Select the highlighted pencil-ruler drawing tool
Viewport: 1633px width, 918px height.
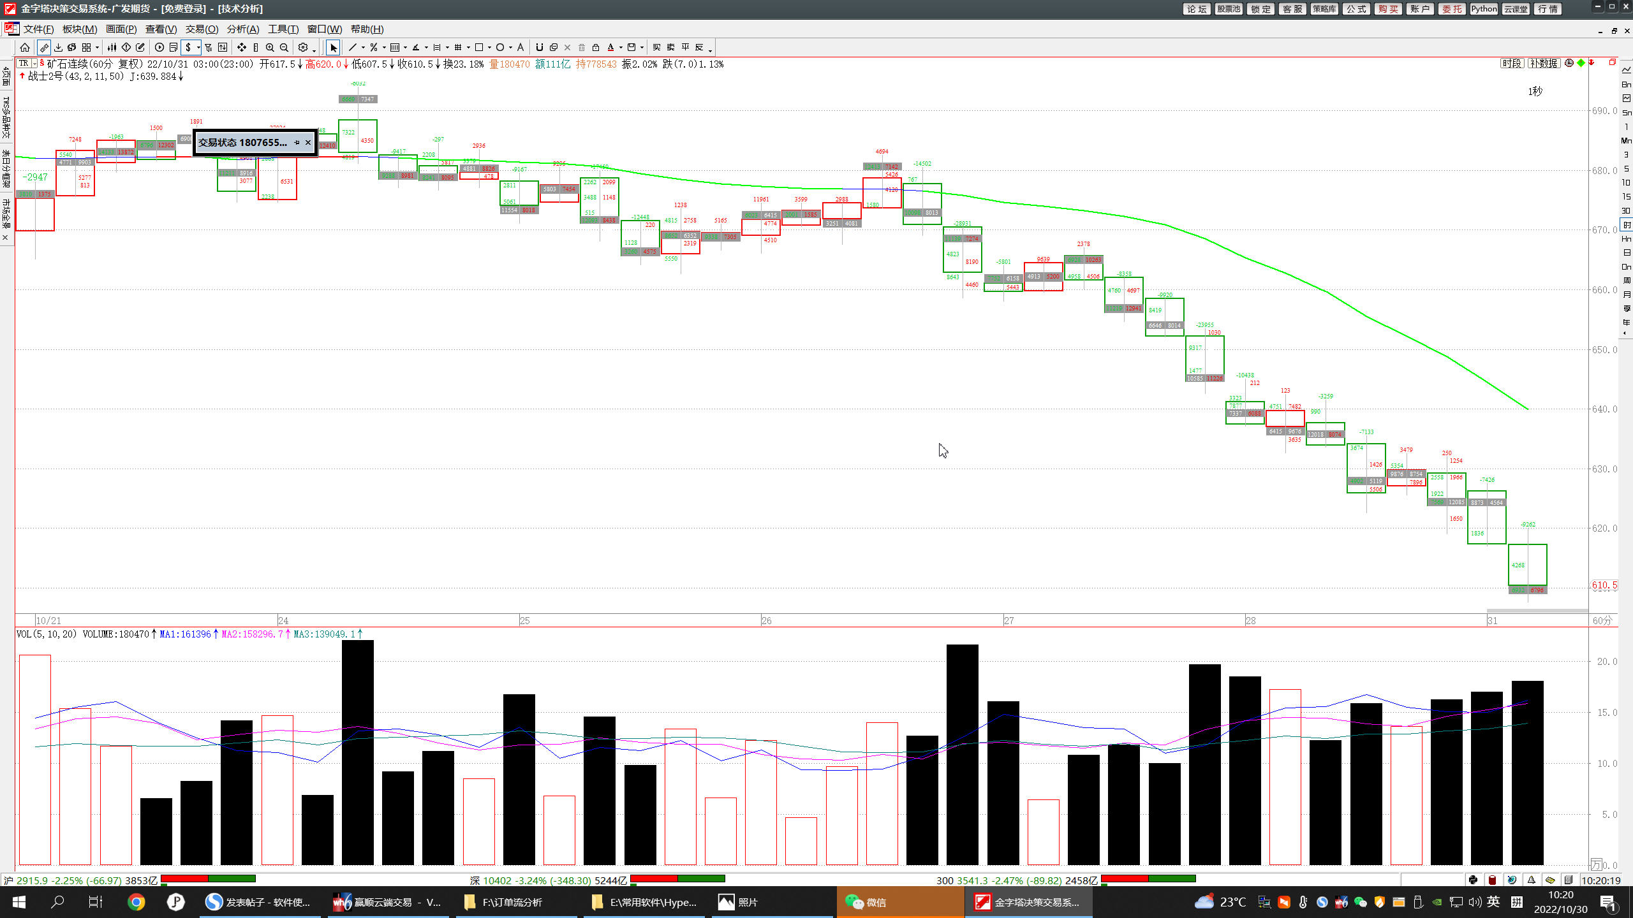click(x=44, y=47)
